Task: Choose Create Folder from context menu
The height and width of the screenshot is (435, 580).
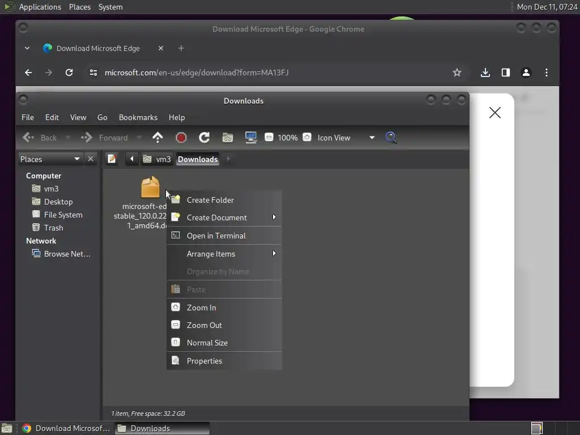Action: tap(224, 200)
